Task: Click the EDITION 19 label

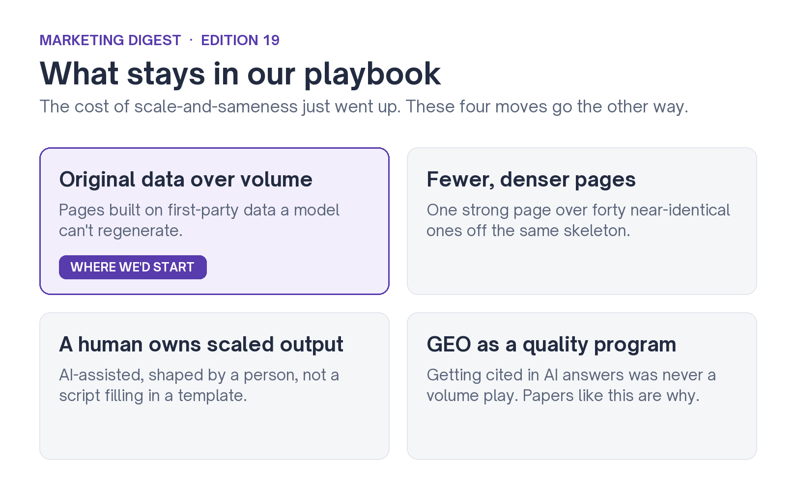Action: [x=240, y=40]
